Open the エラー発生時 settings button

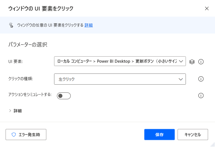[26, 135]
